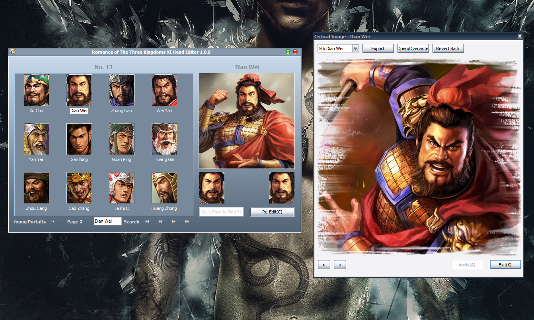Image resolution: width=534 pixels, height=320 pixels.
Task: Click the Open/Overwrite button
Action: click(413, 48)
